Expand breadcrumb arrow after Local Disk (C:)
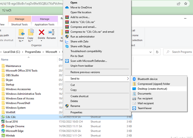The height and width of the screenshot is (138, 193). pos(23,52)
